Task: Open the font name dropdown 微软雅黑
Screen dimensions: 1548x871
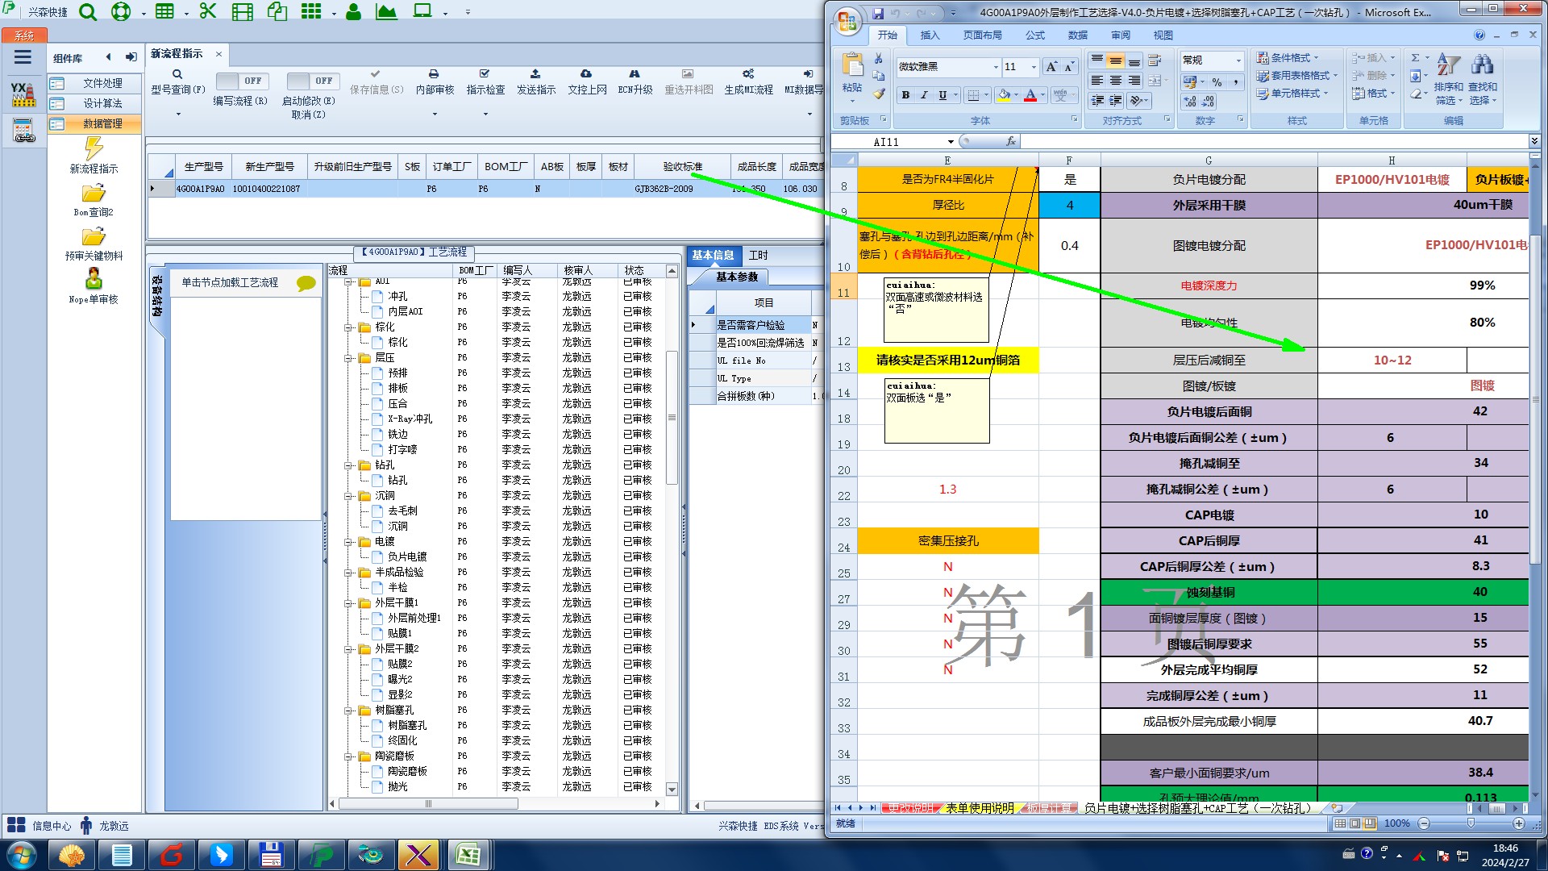Action: (996, 67)
